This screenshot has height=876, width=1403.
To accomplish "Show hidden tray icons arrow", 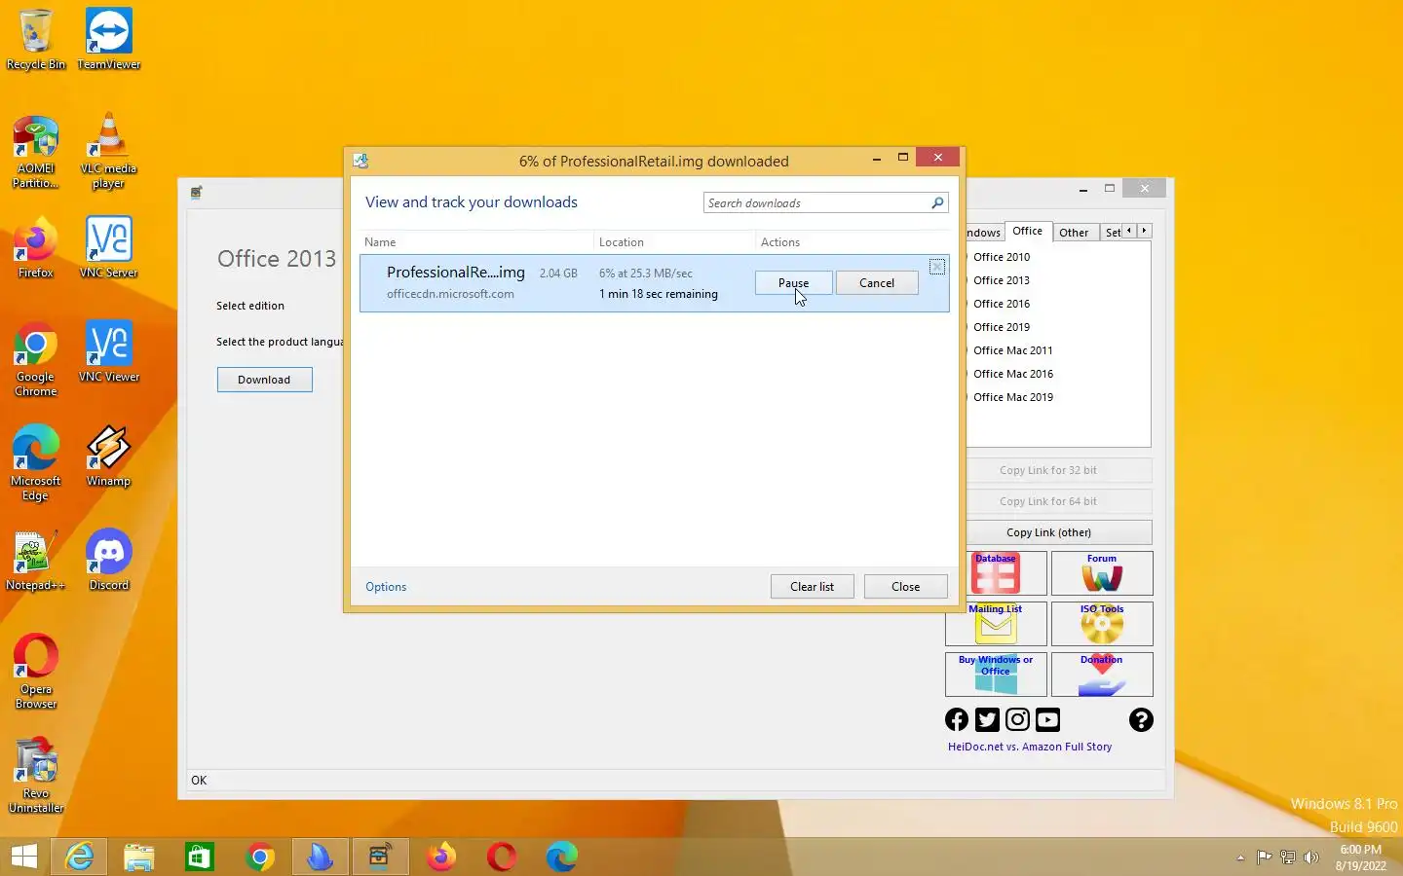I will 1240,858.
